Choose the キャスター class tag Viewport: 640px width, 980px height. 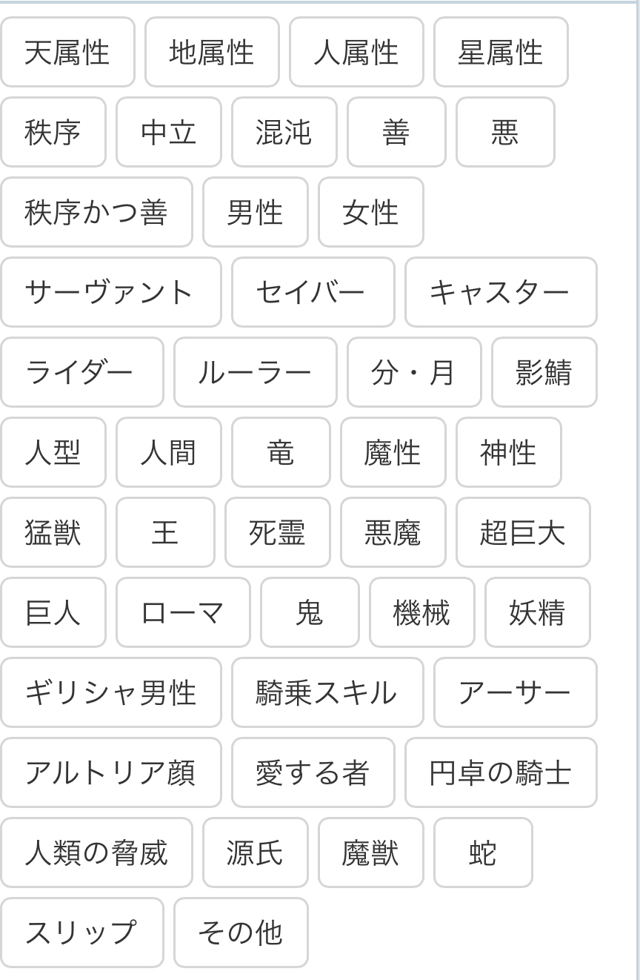tap(501, 293)
